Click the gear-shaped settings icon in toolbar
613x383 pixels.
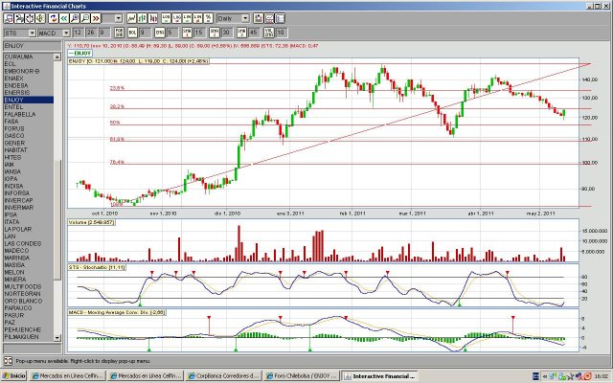pos(30,18)
